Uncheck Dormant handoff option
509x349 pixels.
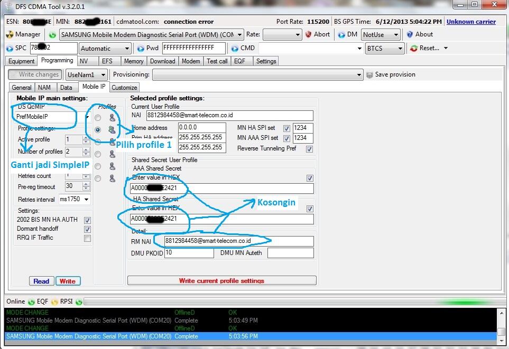click(87, 229)
